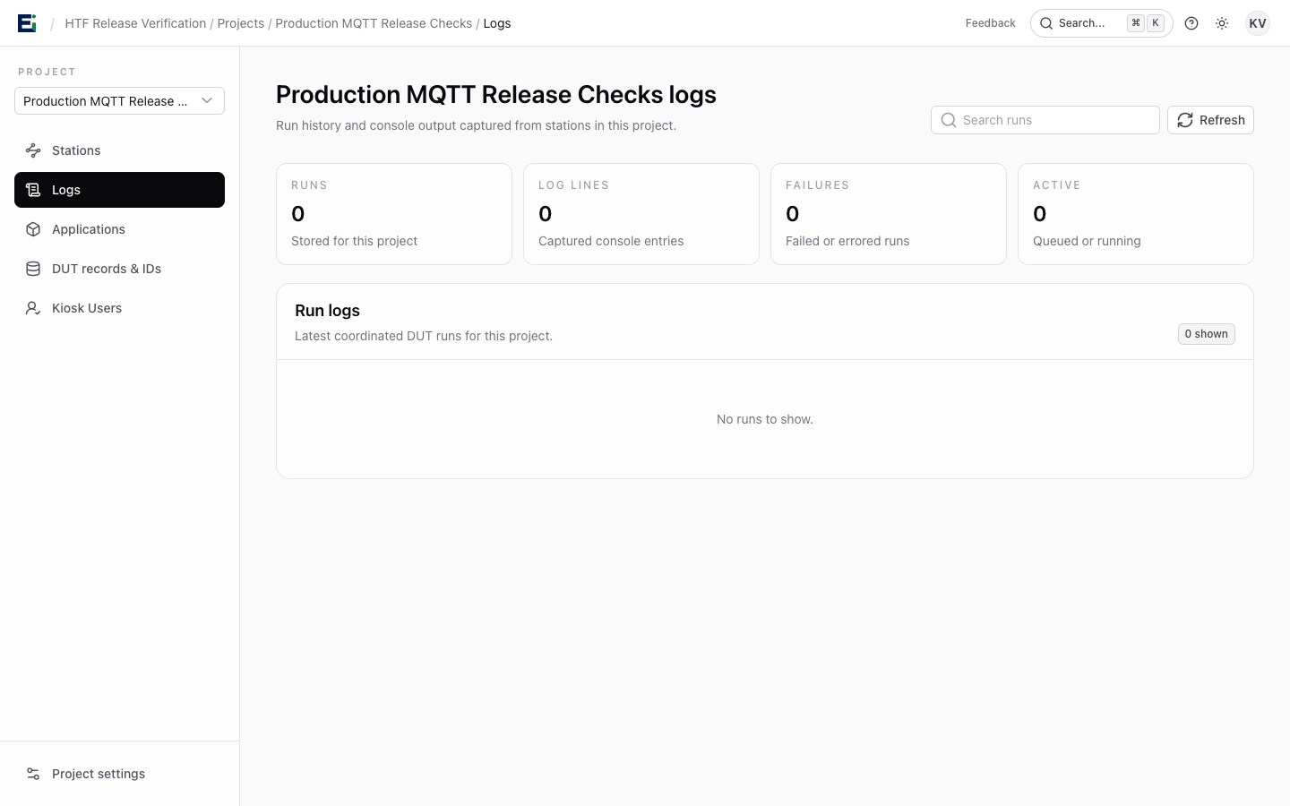Click 'Latest coordinated DUT runs' description text

coord(424,336)
